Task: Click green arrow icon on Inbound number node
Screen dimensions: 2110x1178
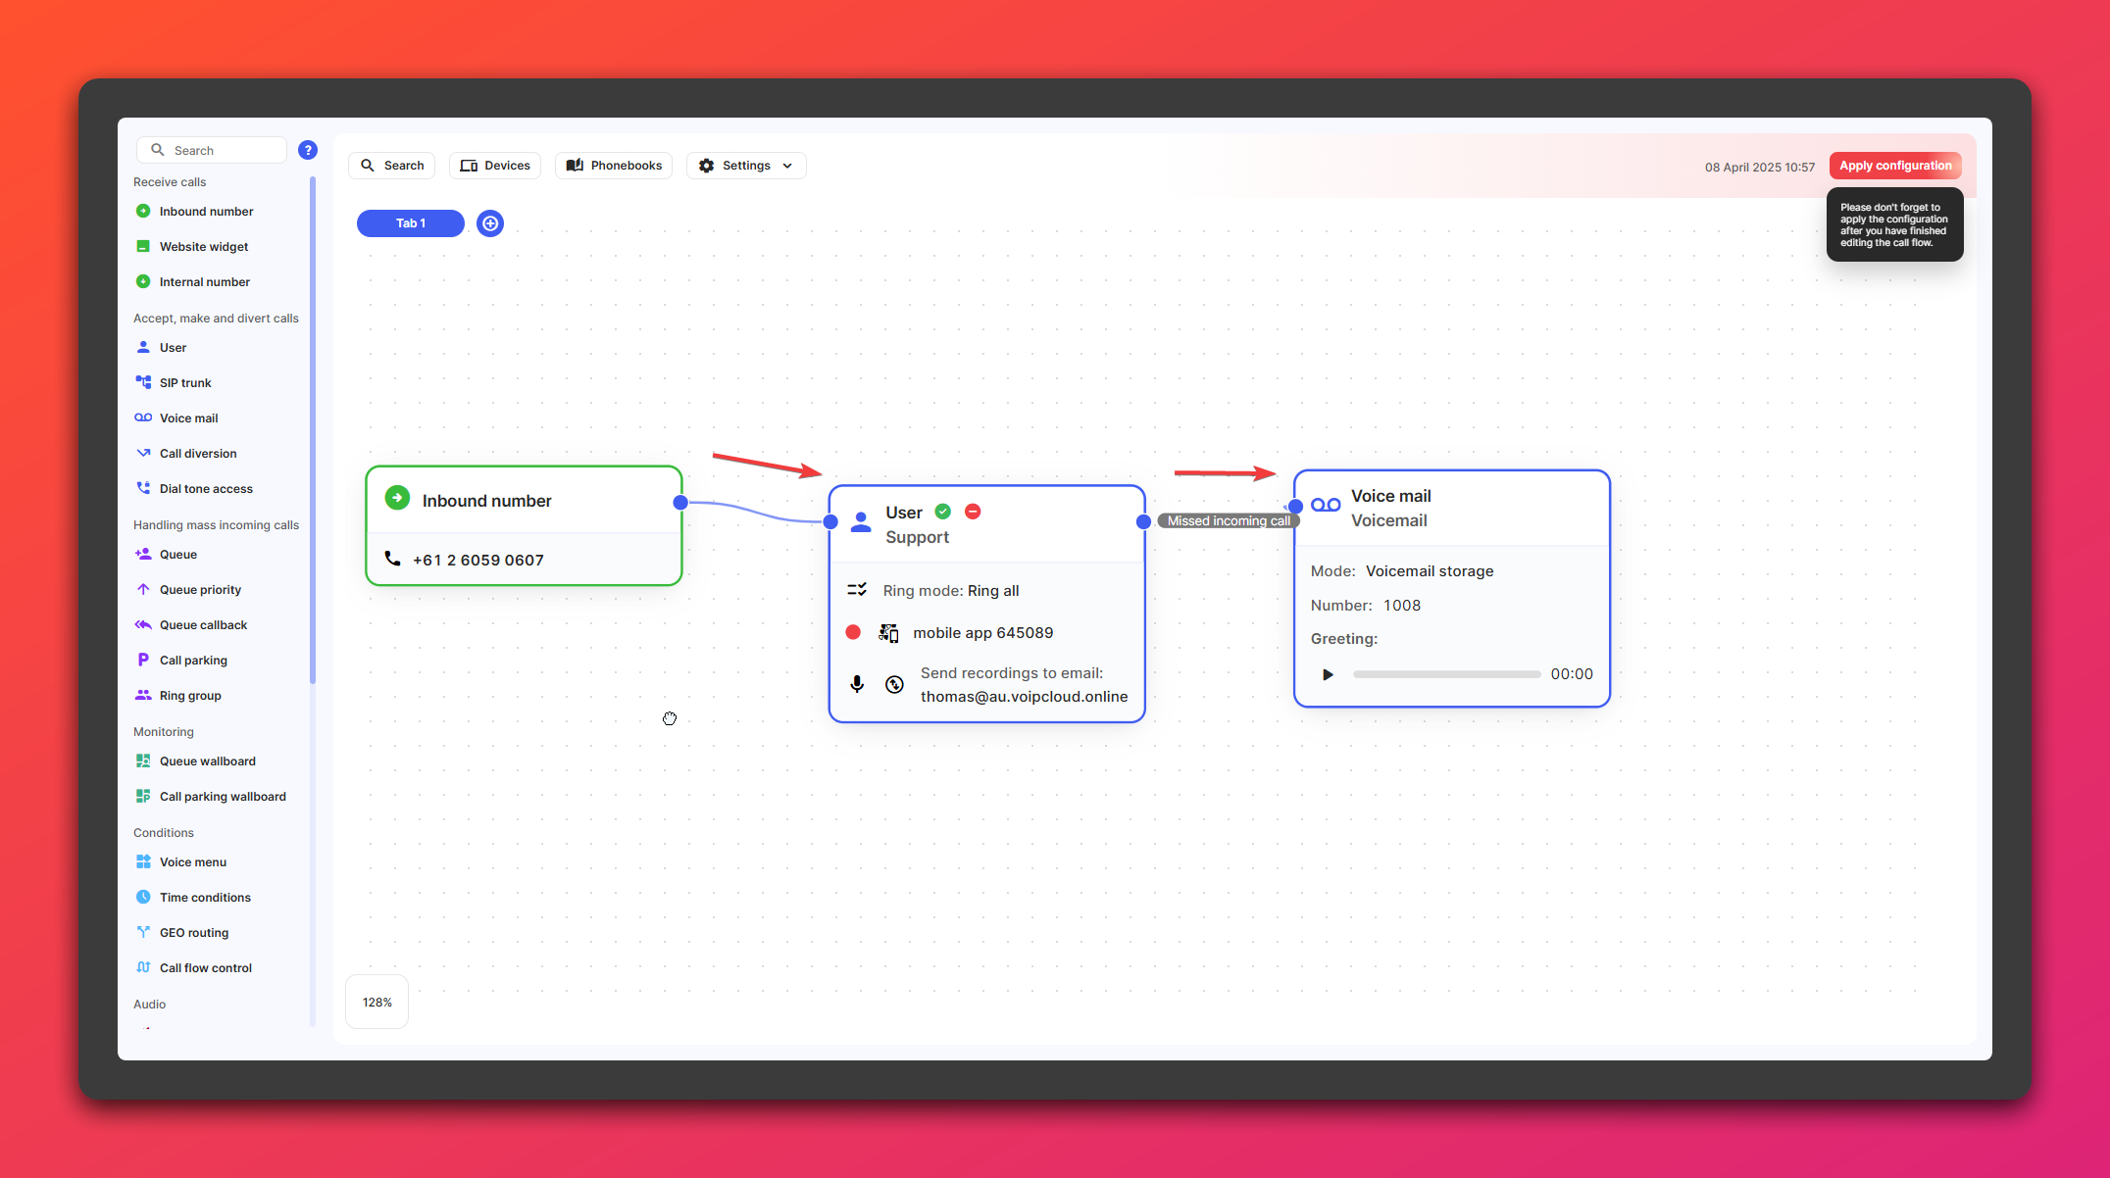Action: tap(397, 498)
